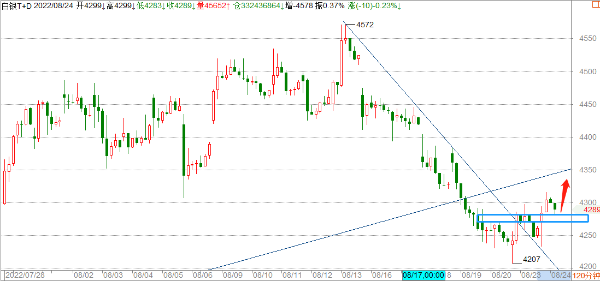The image size is (600, 281).
Task: Select the highlighted 08/17,00:00 time marker
Action: click(x=423, y=275)
